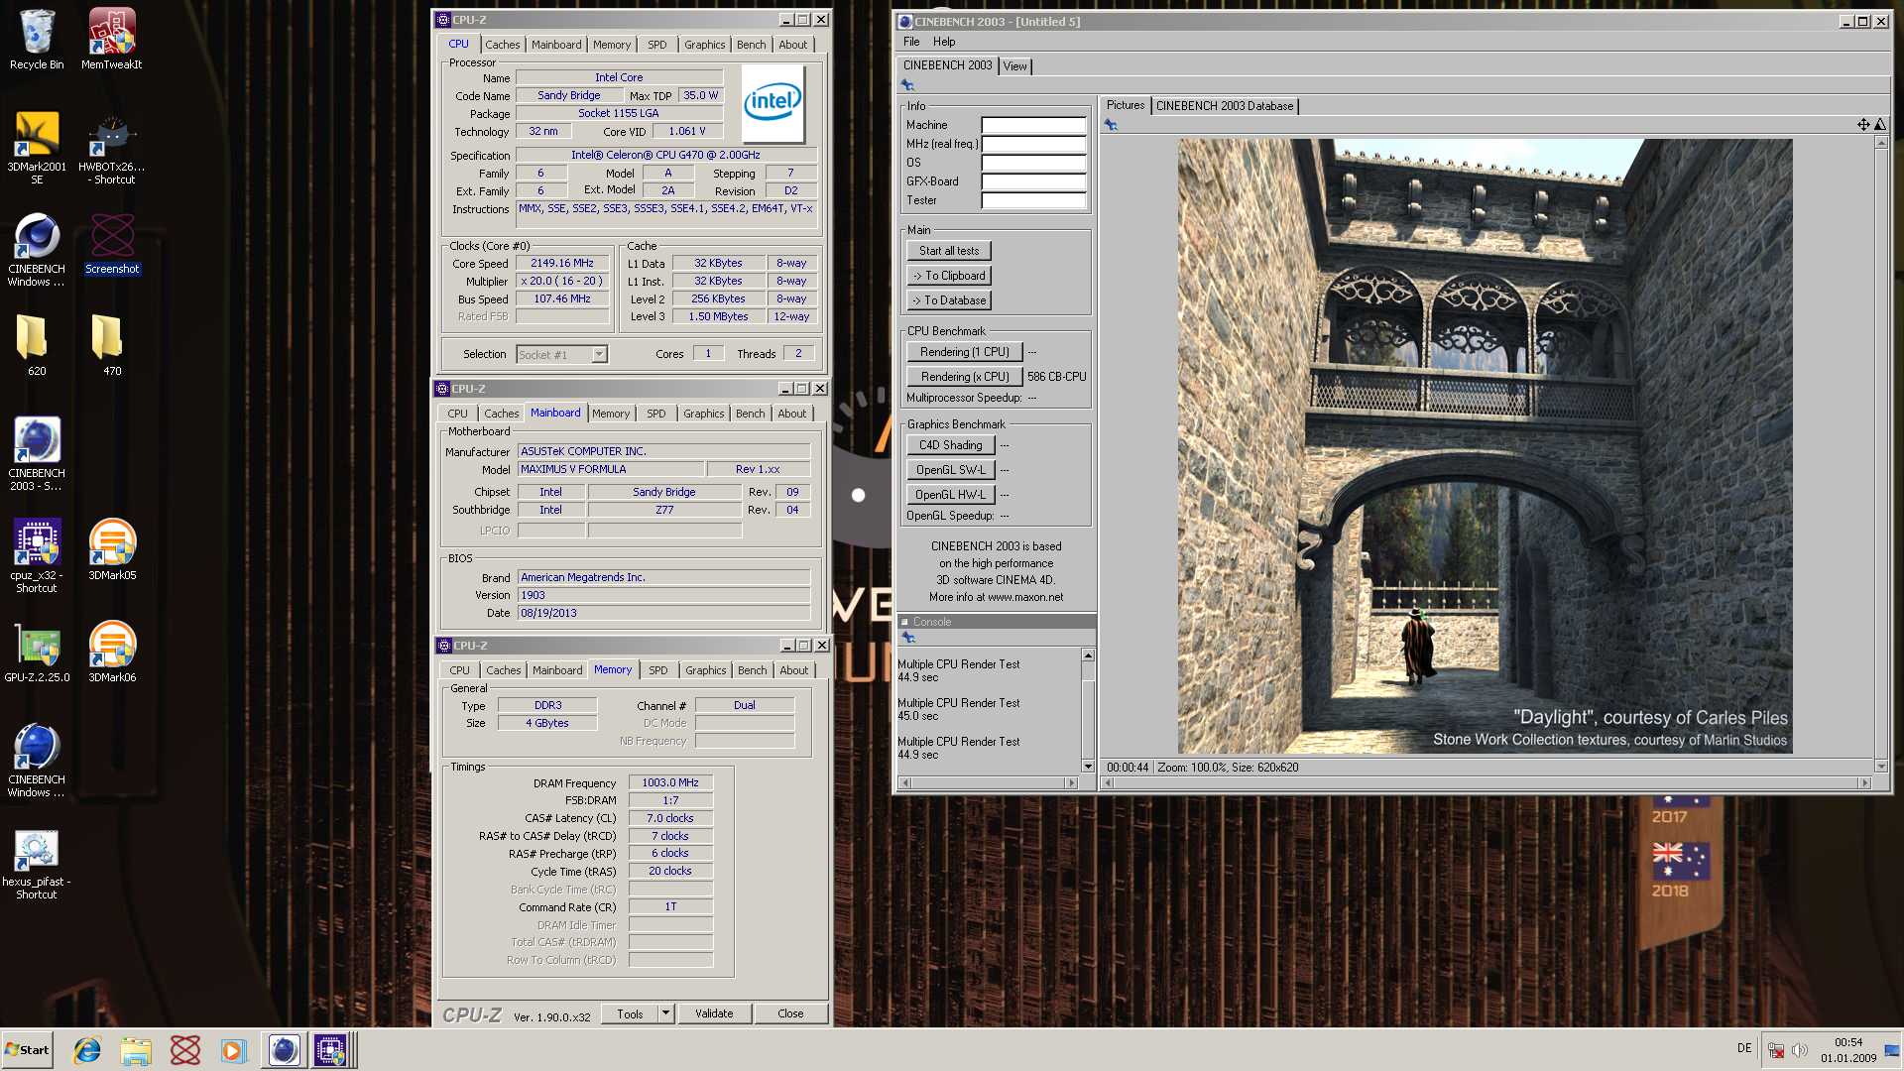1904x1071 pixels.
Task: Click the move-arrows icon above the picture
Action: 1863,124
